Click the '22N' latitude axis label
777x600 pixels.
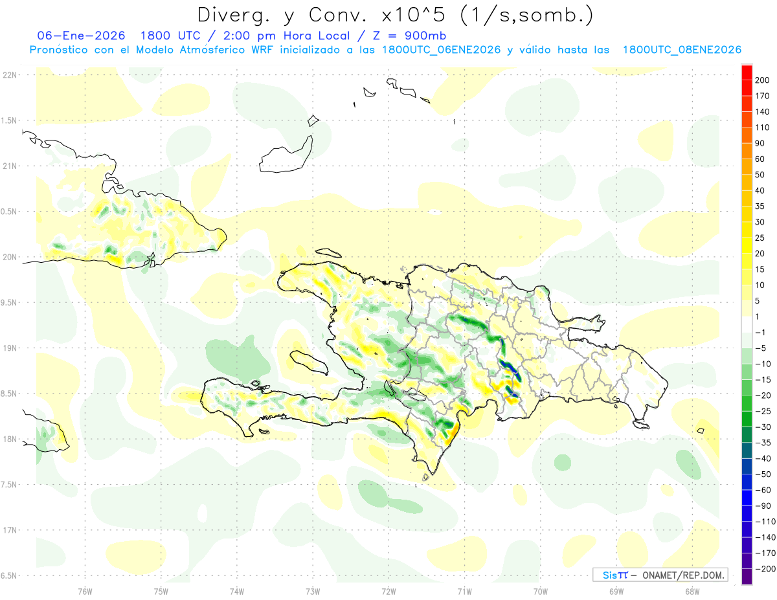[x=10, y=75]
